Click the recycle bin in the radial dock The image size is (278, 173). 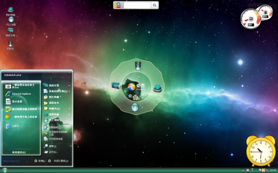(138, 66)
